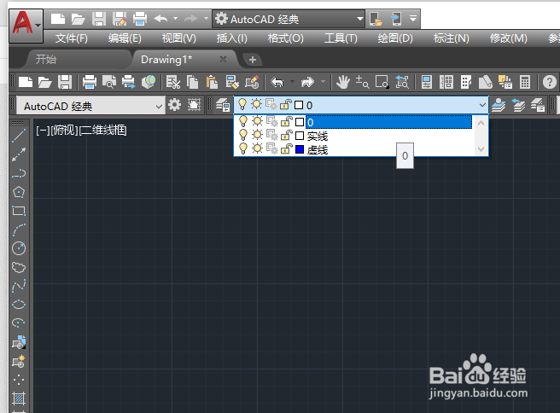Toggle lock icon for layer 虚线
Screen dimensions: 560x413
(x=286, y=148)
